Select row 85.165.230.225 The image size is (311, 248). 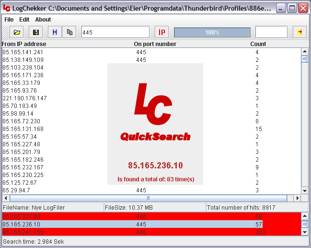[x=151, y=175]
